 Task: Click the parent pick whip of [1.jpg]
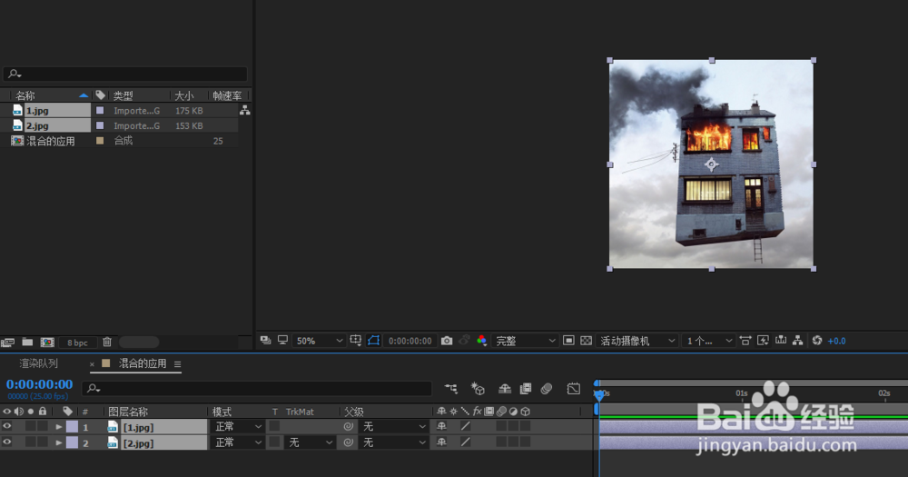coord(348,427)
